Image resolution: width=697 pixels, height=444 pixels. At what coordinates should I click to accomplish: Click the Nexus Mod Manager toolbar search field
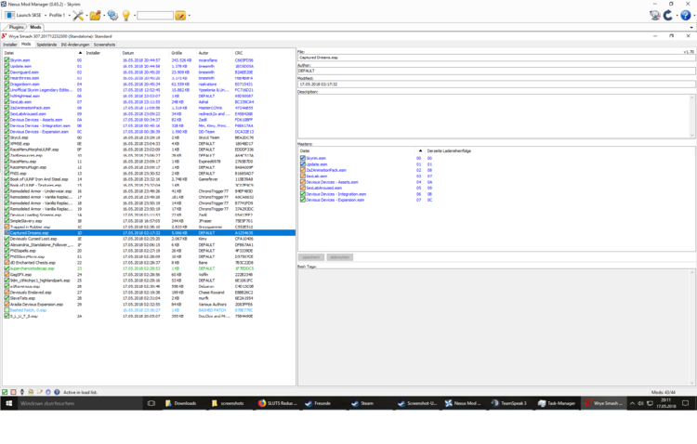[154, 16]
